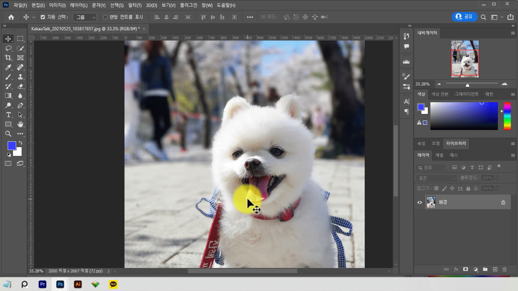Screen dimensions: 518x291
Task: Select the History Brush tool
Action: [8, 86]
